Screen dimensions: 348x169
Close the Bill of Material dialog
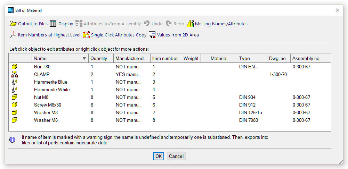tap(338, 10)
